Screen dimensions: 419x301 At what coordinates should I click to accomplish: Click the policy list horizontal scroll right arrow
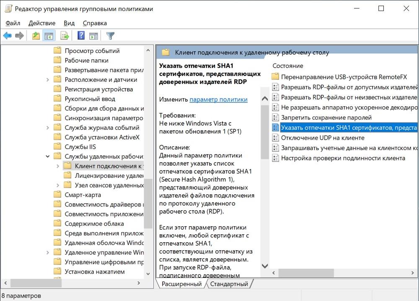tap(413, 272)
